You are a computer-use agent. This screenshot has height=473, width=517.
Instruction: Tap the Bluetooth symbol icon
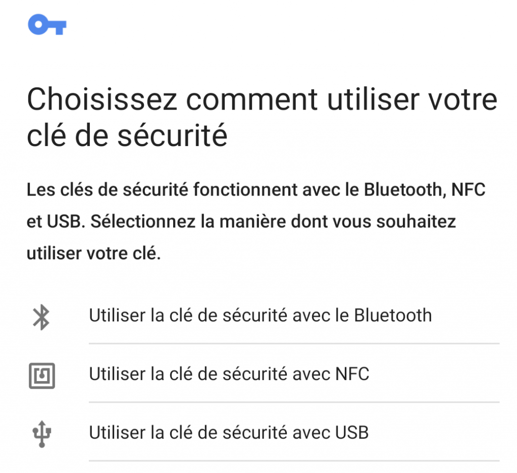[41, 316]
